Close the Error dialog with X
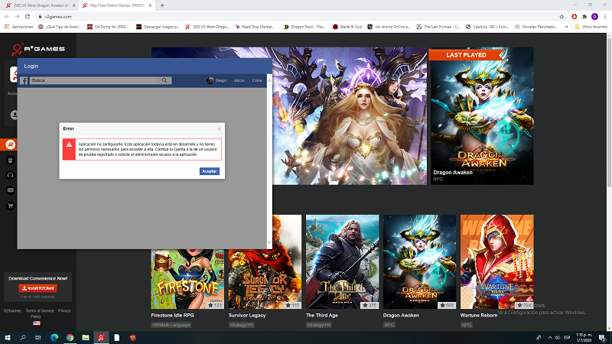 pos(219,128)
